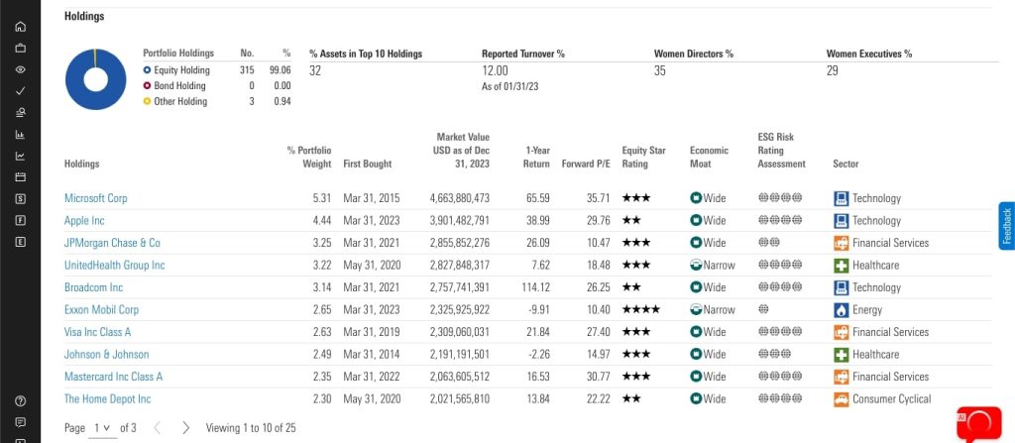Click the Home icon in sidebar
This screenshot has height=443, width=1015.
(21, 26)
